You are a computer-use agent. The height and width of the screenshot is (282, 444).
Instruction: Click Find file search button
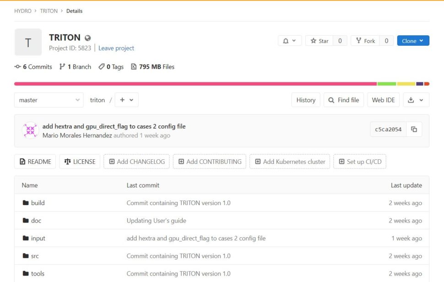point(343,100)
